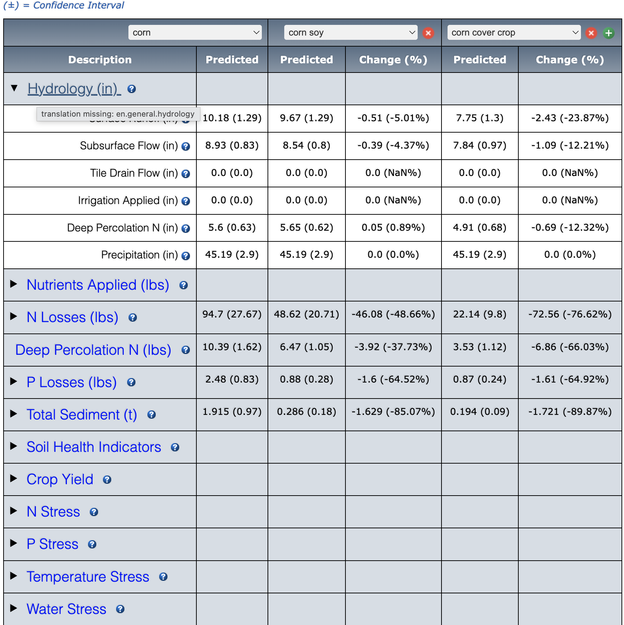Select the Irrigation Applied (in) row label
The height and width of the screenshot is (625, 624).
pos(128,201)
